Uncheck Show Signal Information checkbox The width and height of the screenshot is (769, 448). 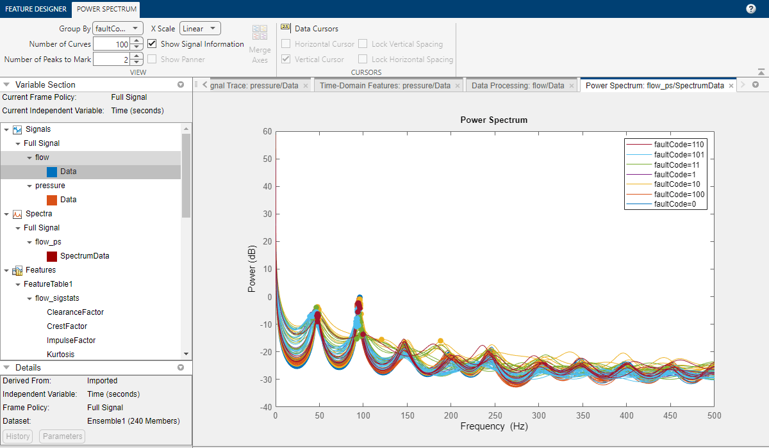coord(152,44)
